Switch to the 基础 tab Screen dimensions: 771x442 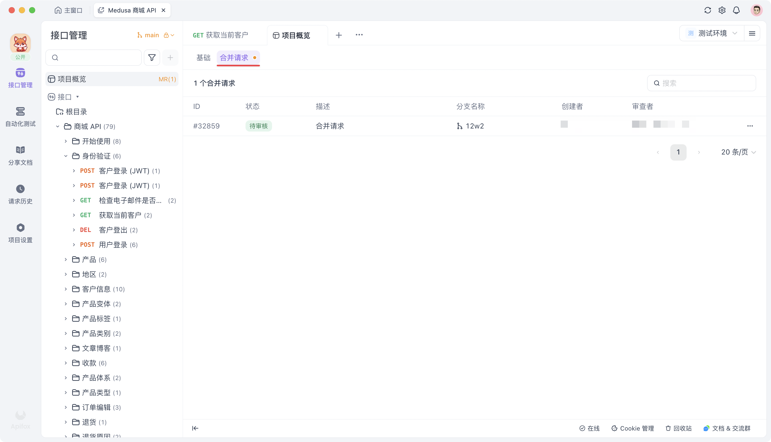(203, 58)
